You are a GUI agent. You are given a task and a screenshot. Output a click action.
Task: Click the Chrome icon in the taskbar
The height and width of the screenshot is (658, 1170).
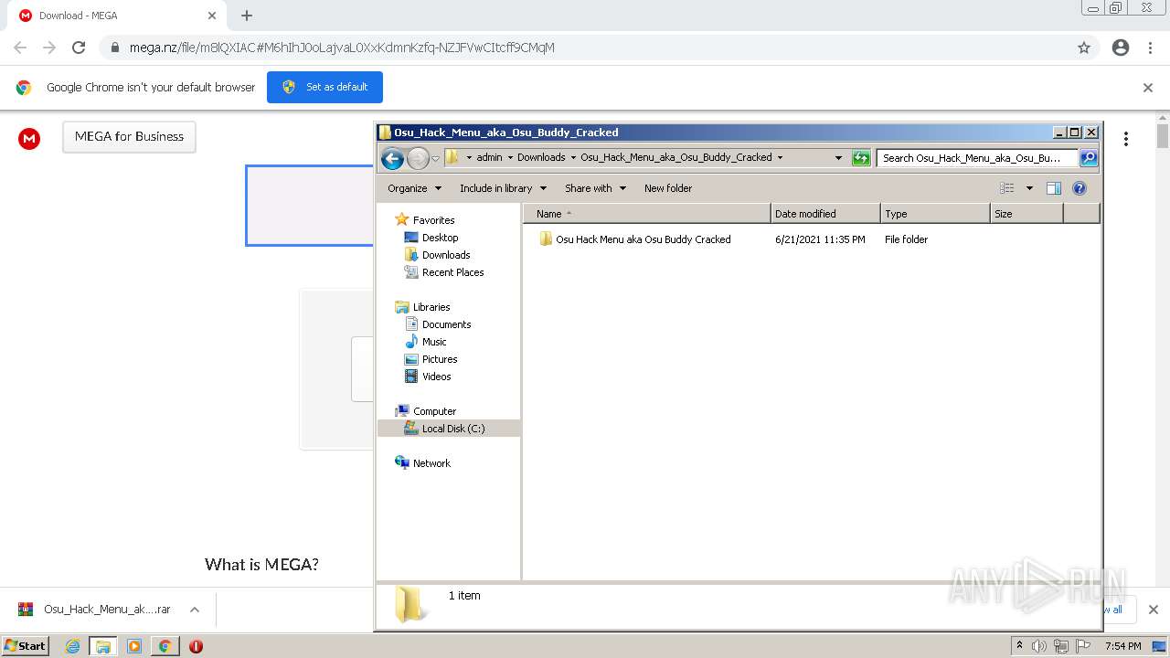[x=165, y=646]
